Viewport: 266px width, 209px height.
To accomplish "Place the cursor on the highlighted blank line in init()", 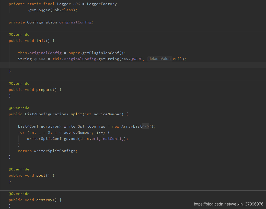I will pos(133,65).
